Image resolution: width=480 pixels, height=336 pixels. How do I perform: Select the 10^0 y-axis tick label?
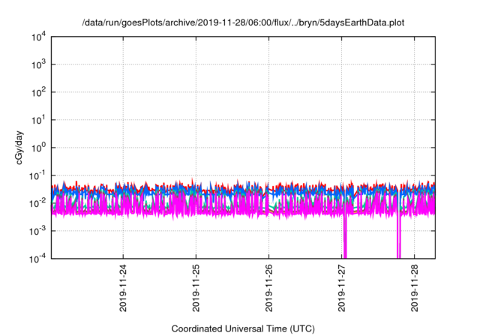(37, 148)
